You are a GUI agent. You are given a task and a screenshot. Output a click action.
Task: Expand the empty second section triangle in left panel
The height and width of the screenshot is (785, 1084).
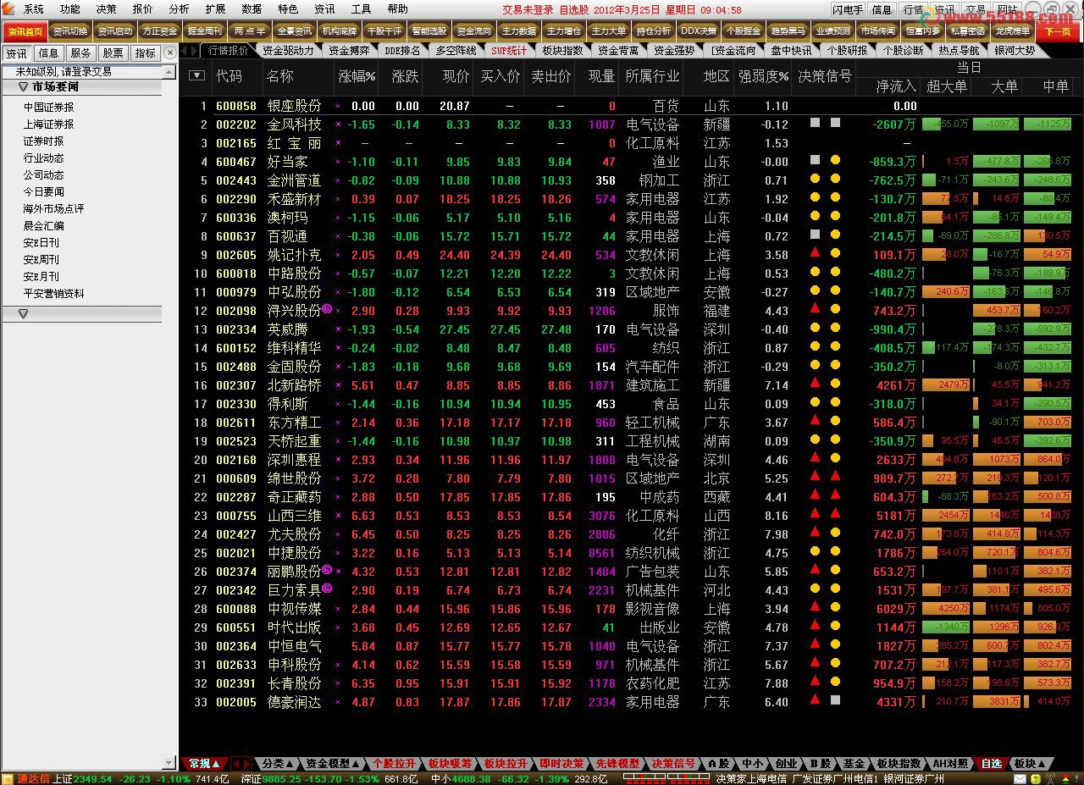(x=23, y=313)
